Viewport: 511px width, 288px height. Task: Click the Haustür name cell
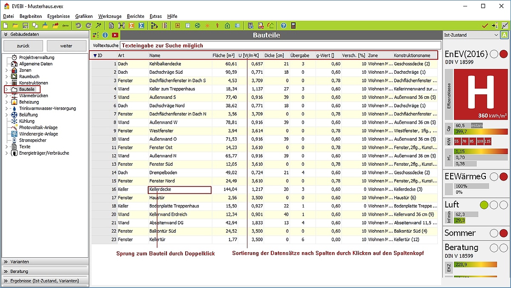coord(180,198)
